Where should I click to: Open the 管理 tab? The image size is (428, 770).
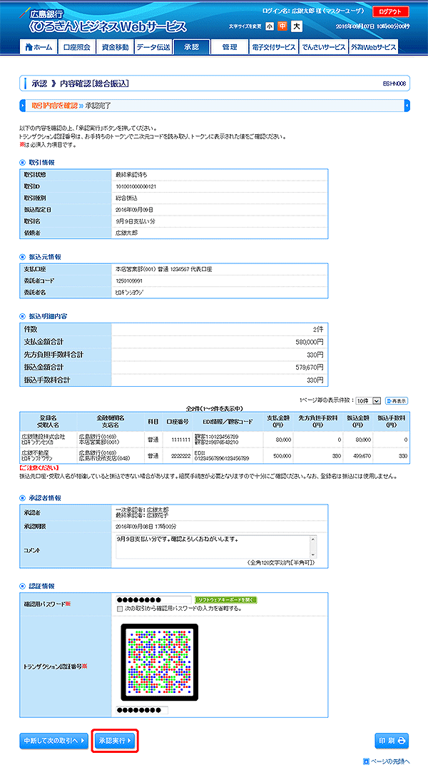click(229, 47)
